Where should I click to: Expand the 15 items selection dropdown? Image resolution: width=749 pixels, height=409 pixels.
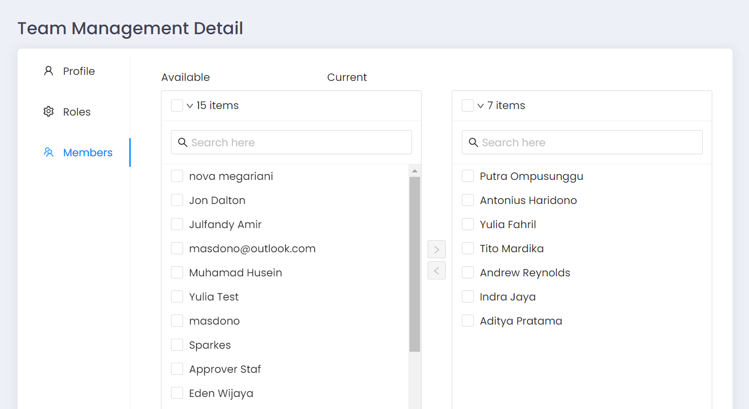190,106
